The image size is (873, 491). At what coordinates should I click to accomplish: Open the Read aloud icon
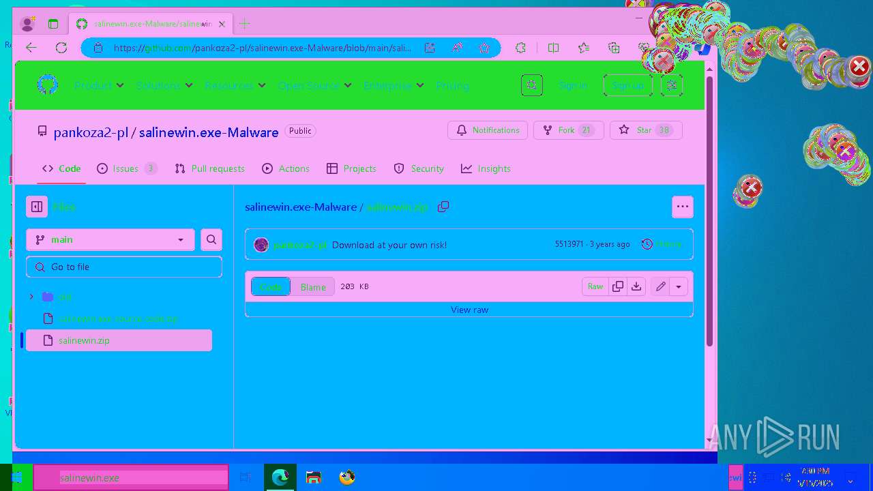click(457, 48)
